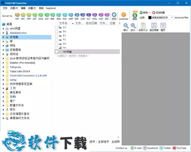Select the G:\ drive checkbox
Screen dimensions: 191x152
point(56,44)
